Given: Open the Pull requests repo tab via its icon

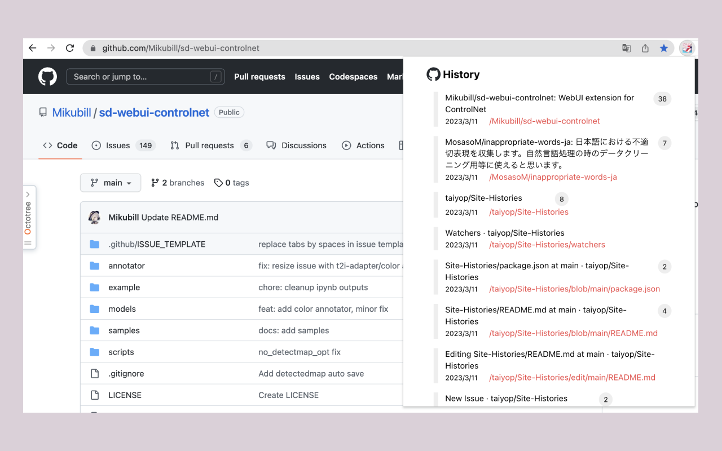Looking at the screenshot, I should pyautogui.click(x=174, y=145).
